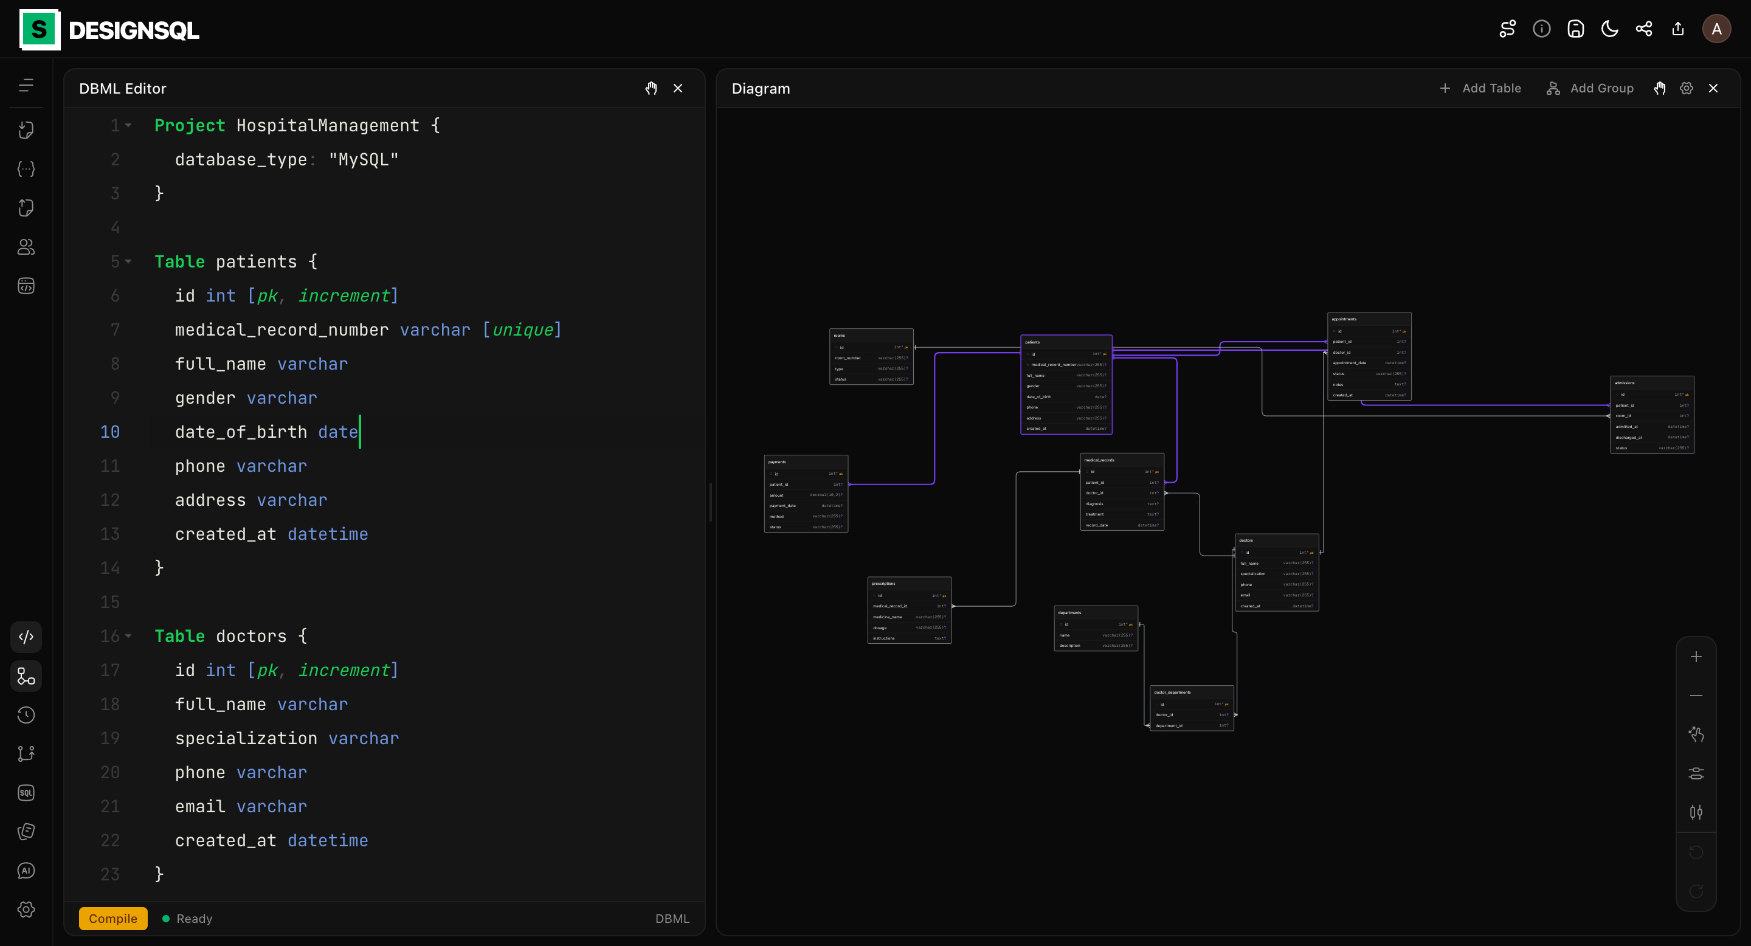Open the collapse sidebar menu icon
Viewport: 1751px width, 946px height.
click(26, 85)
